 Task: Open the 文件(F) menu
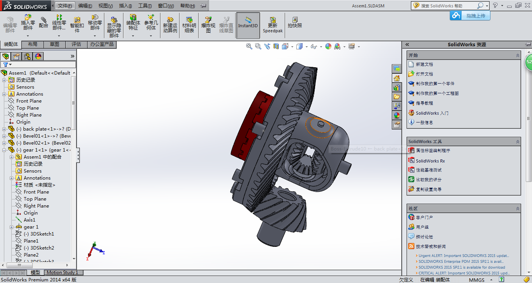coord(64,6)
